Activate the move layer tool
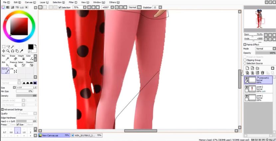The image size is (276, 141). [x=4, y=51]
